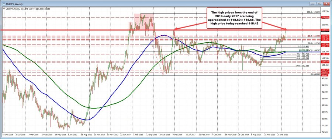
Task: Click the 29 Dec 2019 date label
Action: tap(244, 134)
